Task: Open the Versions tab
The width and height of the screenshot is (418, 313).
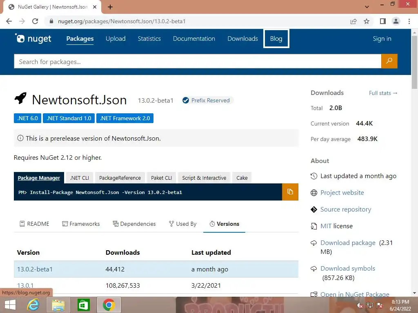Action: point(224,224)
